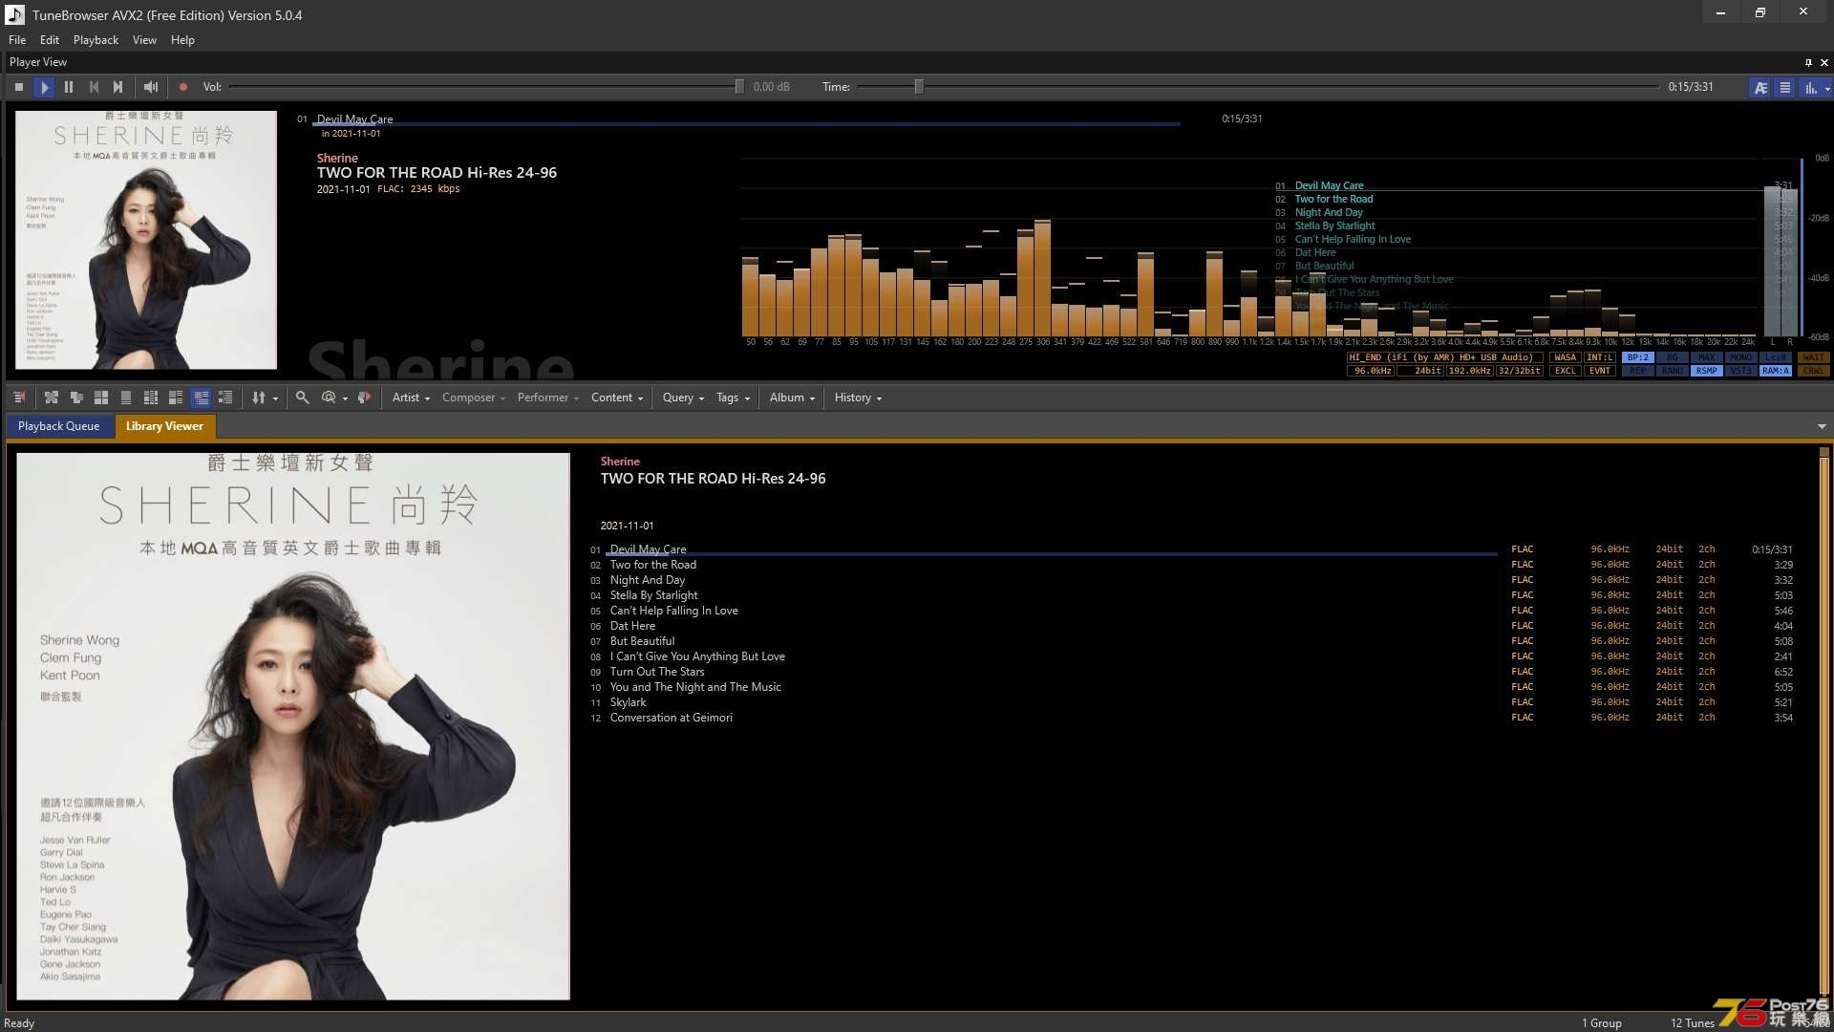Open the Album dropdown
Screen dimensions: 1834x1032
coord(792,398)
